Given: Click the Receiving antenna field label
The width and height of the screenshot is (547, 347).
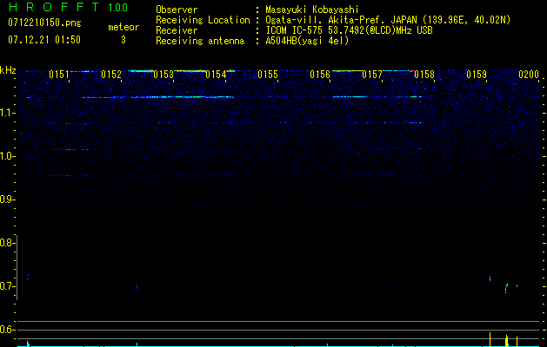Looking at the screenshot, I should coord(200,41).
